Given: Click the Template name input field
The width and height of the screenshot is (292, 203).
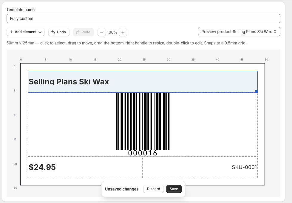Looking at the screenshot, I should tap(143, 18).
